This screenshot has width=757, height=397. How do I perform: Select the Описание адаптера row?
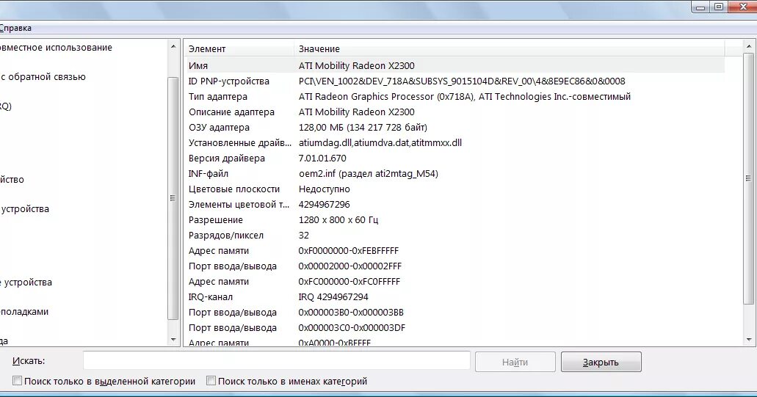coord(455,112)
